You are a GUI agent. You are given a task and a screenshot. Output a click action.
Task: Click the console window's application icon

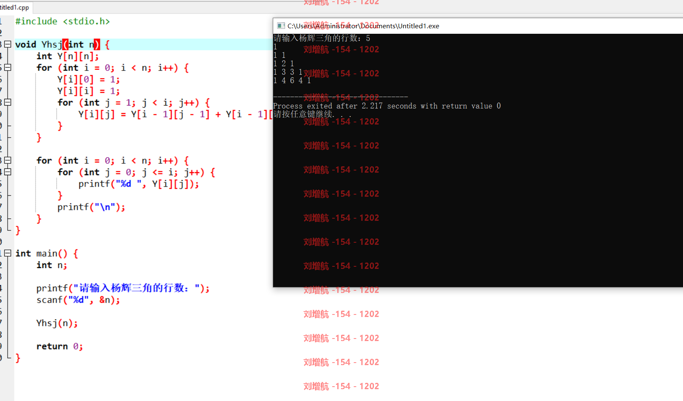pos(281,26)
